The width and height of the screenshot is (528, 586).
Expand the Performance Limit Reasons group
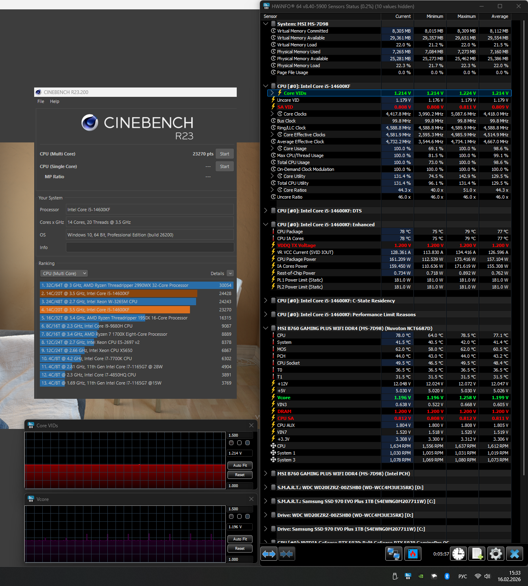pyautogui.click(x=266, y=315)
